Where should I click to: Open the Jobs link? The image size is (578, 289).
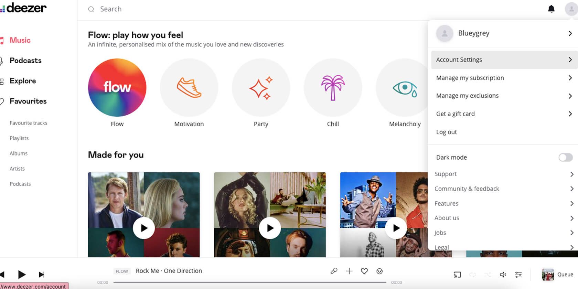tap(440, 233)
